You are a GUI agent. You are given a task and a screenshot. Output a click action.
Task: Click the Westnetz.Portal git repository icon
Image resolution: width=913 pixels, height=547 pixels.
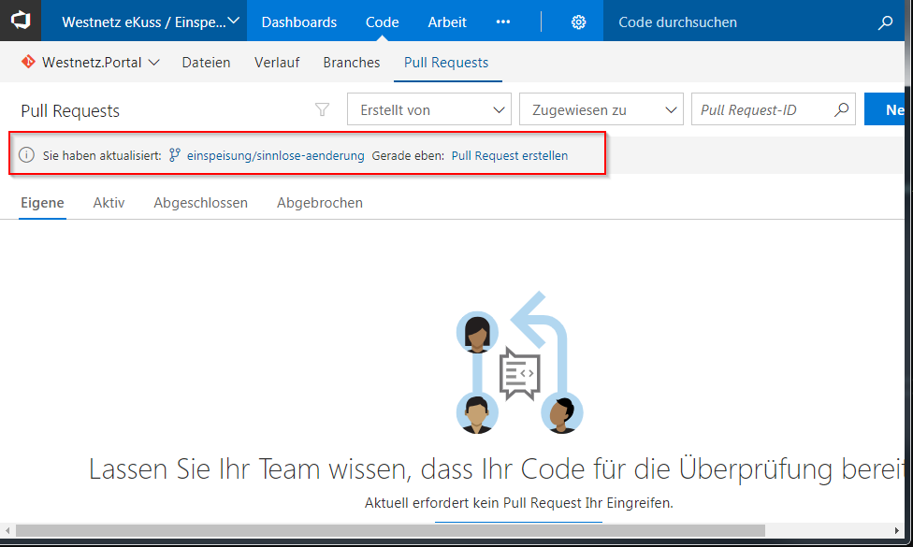point(28,63)
